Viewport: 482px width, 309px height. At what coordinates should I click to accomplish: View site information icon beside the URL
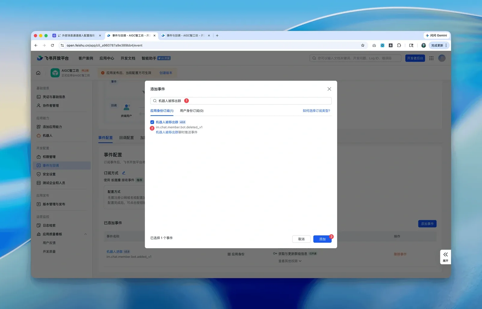coord(62,45)
